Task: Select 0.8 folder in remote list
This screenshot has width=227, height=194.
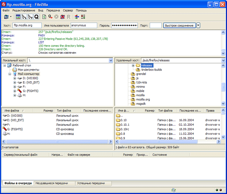Action: point(123,134)
